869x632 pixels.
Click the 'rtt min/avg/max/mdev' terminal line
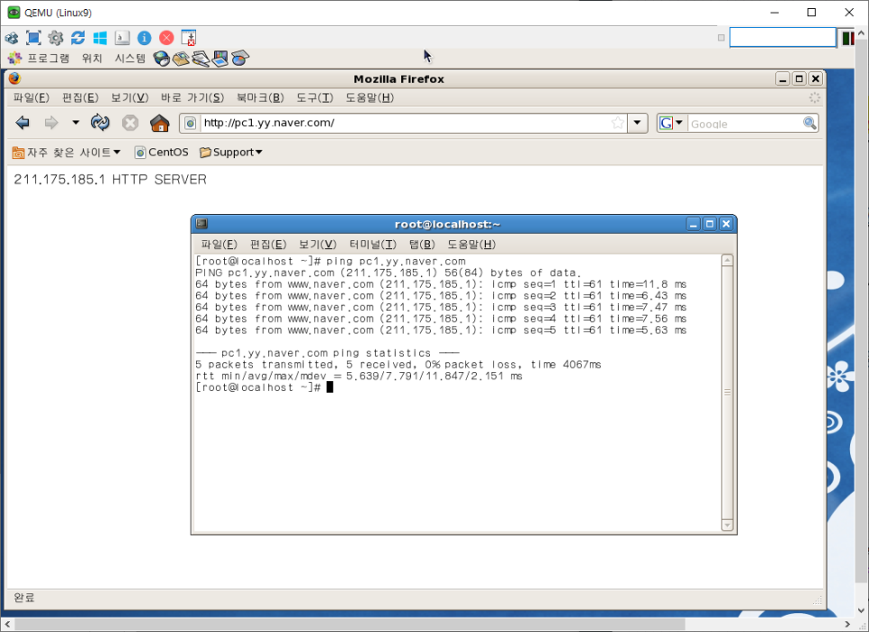click(x=359, y=376)
